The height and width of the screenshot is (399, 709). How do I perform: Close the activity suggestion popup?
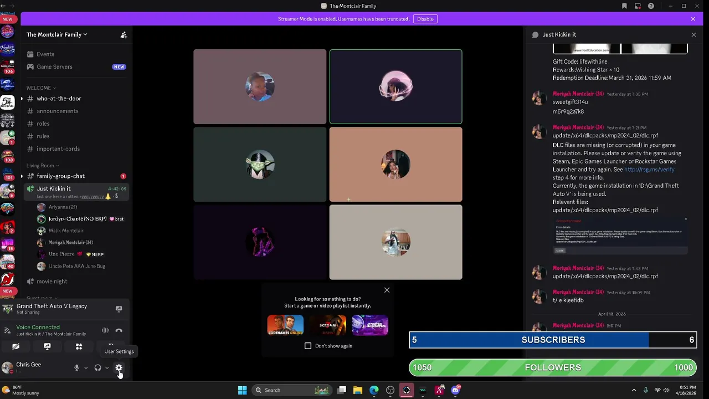tap(387, 290)
